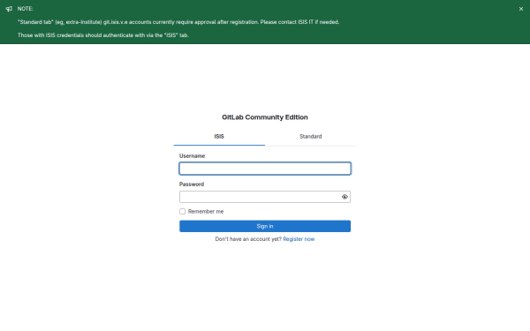Image resolution: width=530 pixels, height=331 pixels.
Task: Click the 'NOTE:' banner title text
Action: (x=26, y=9)
